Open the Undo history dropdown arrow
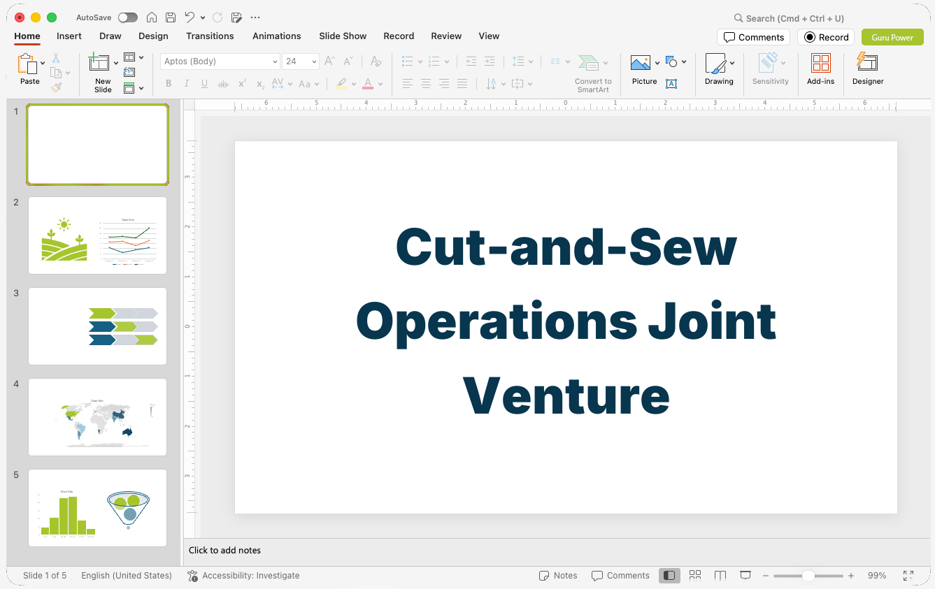The image size is (935, 589). pyautogui.click(x=203, y=17)
